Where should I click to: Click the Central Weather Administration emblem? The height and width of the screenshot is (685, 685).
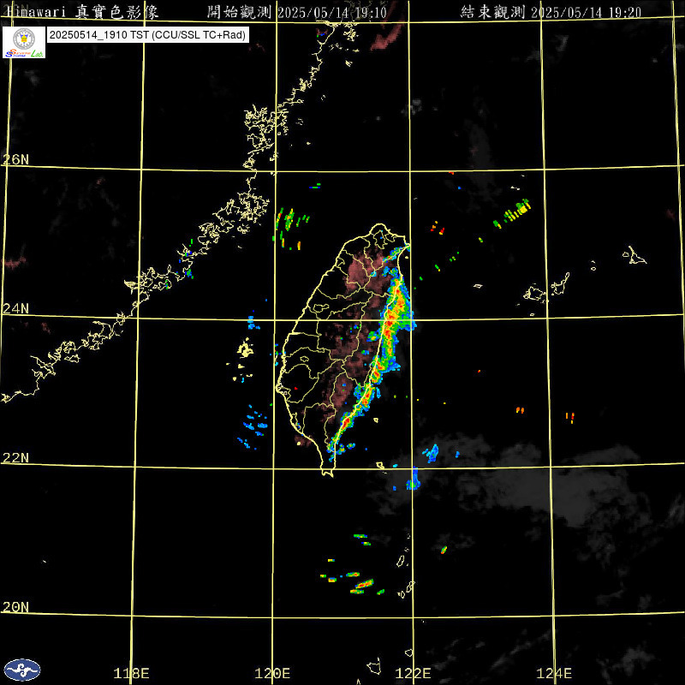(x=22, y=670)
